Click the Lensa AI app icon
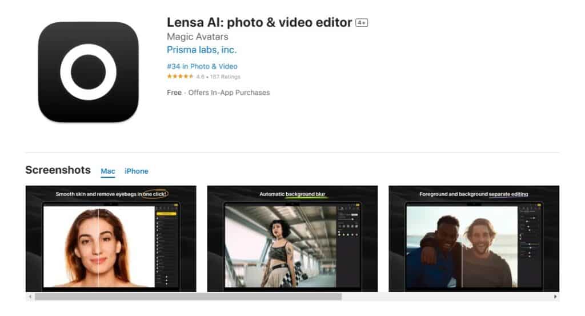 pos(89,71)
